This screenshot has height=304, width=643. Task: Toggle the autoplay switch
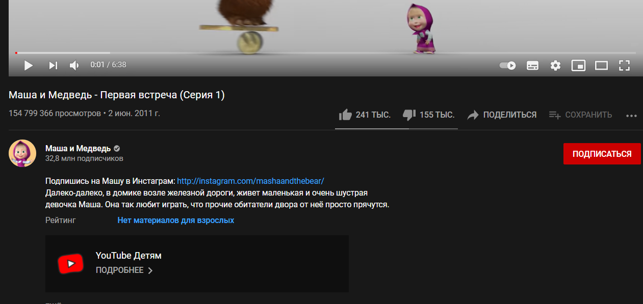click(x=507, y=65)
